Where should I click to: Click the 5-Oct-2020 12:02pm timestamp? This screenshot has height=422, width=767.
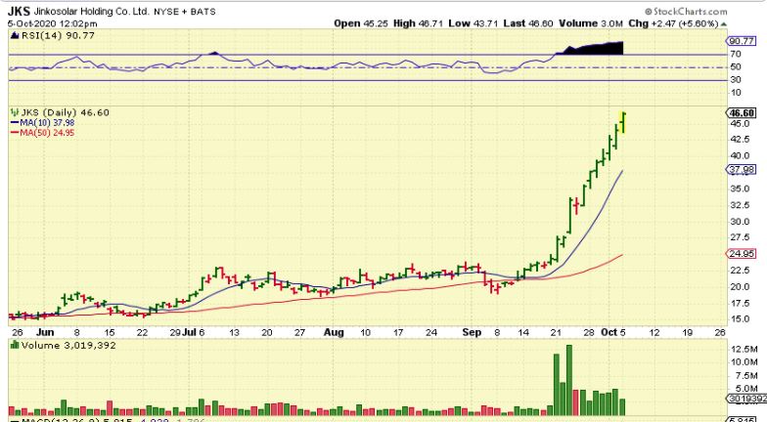53,23
